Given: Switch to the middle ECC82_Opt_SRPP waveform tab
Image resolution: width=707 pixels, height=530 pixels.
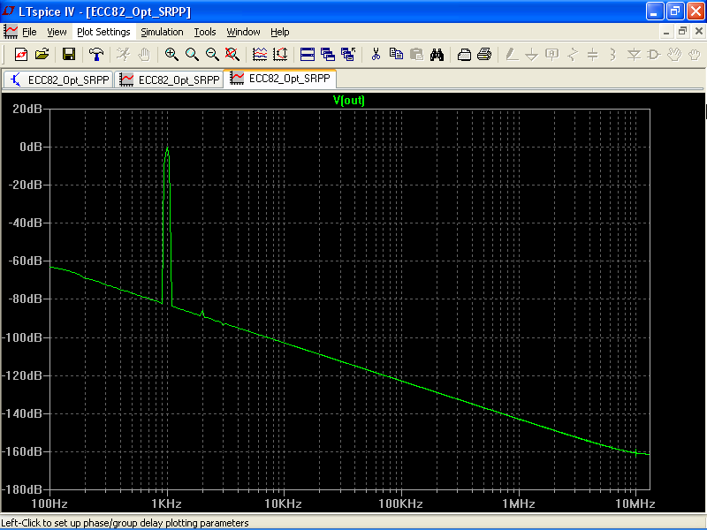Looking at the screenshot, I should tap(169, 79).
